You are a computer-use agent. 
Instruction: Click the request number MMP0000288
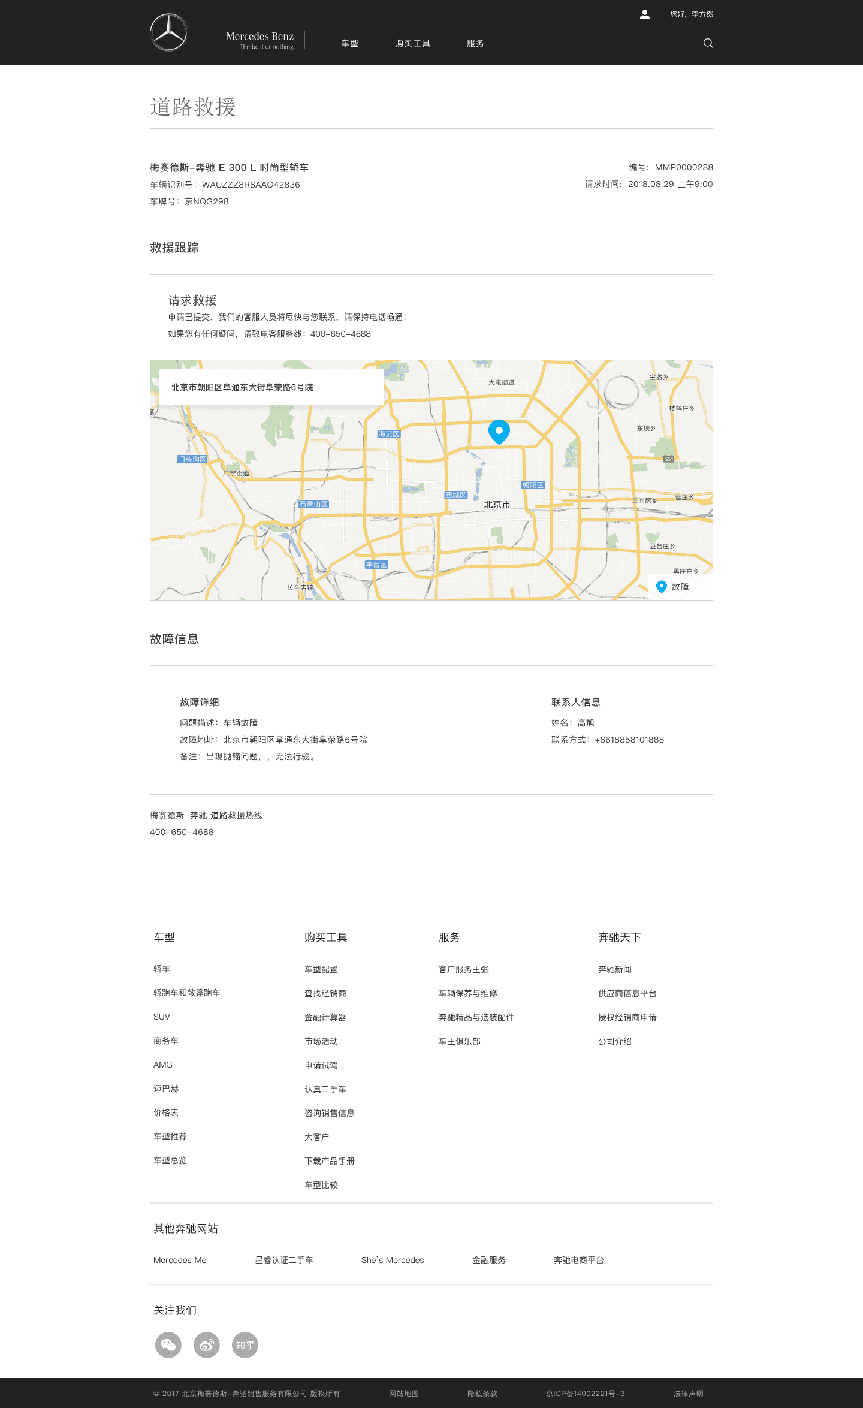pos(684,167)
